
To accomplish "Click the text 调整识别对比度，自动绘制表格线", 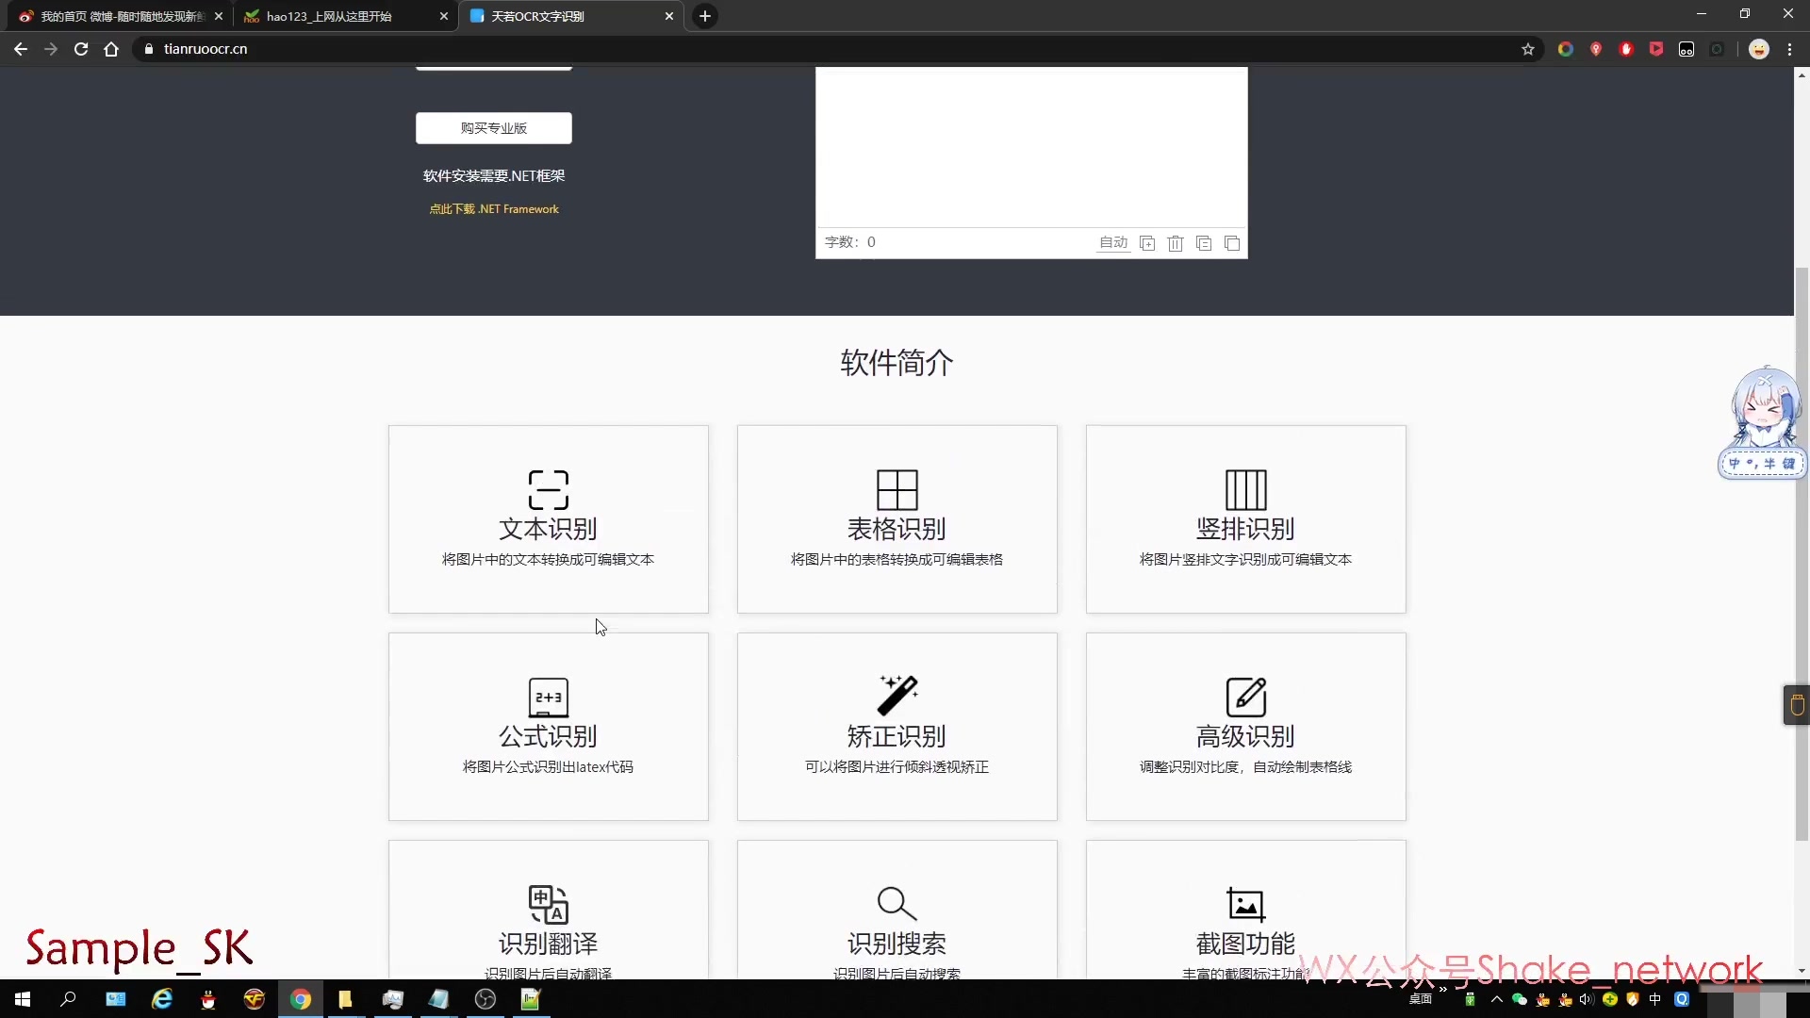I will 1246,767.
